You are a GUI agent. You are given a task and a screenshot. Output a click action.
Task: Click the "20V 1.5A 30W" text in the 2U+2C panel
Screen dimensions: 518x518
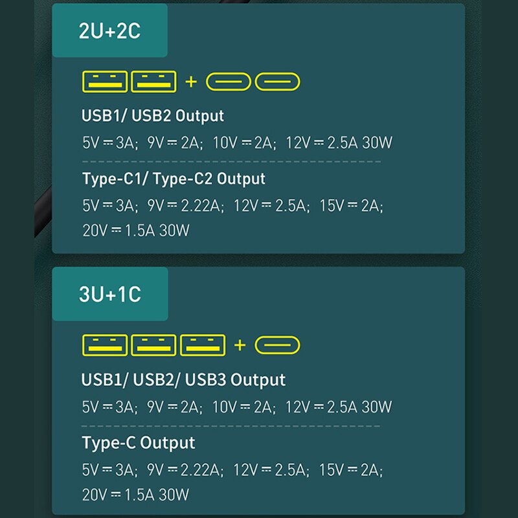coord(136,230)
